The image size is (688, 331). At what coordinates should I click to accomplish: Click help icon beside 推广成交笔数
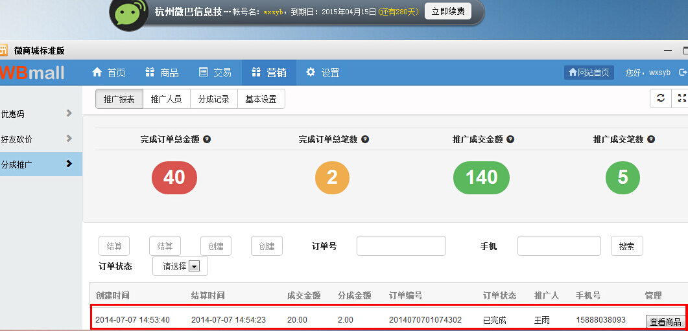coord(651,139)
